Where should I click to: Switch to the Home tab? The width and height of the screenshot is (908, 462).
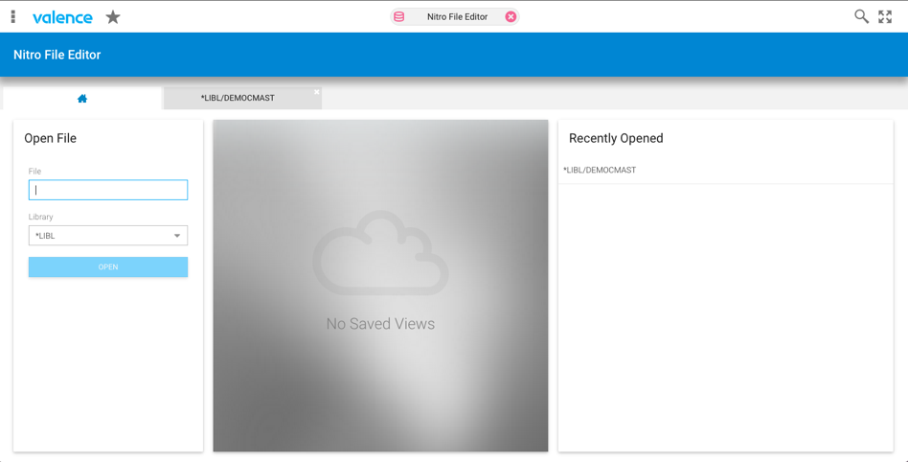pos(82,98)
